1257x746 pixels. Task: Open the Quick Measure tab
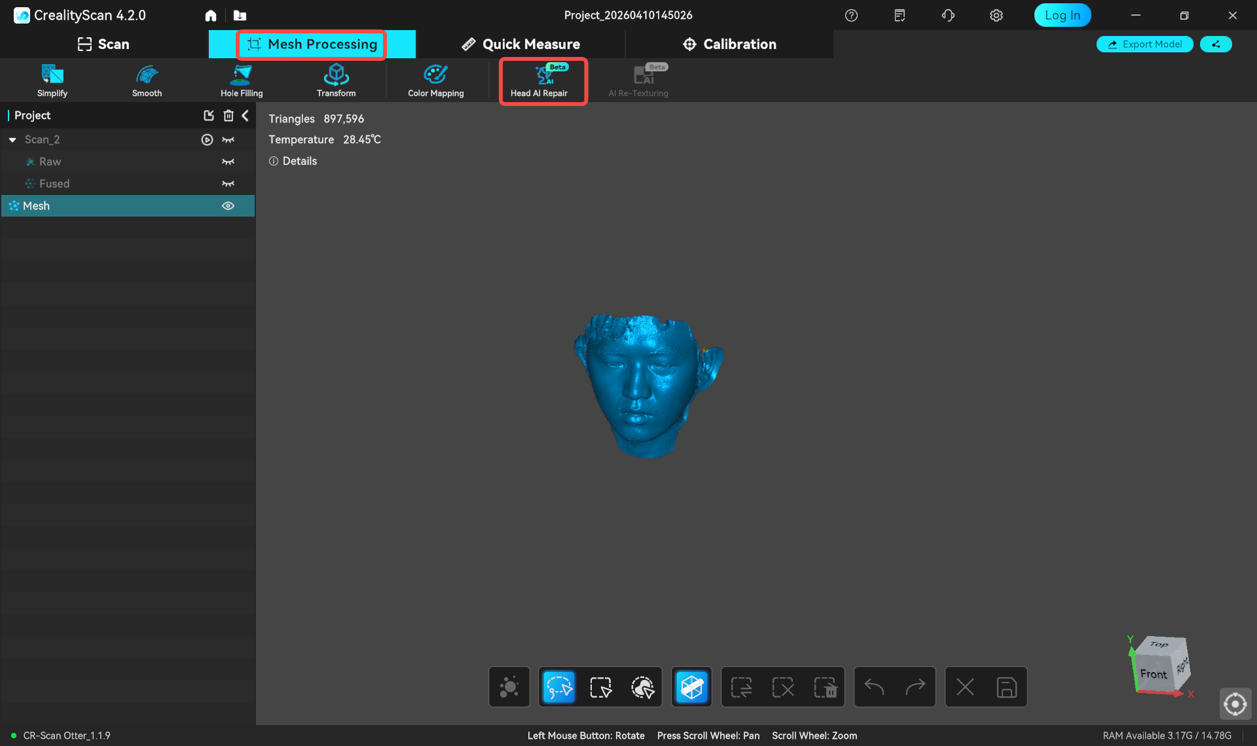tap(521, 44)
